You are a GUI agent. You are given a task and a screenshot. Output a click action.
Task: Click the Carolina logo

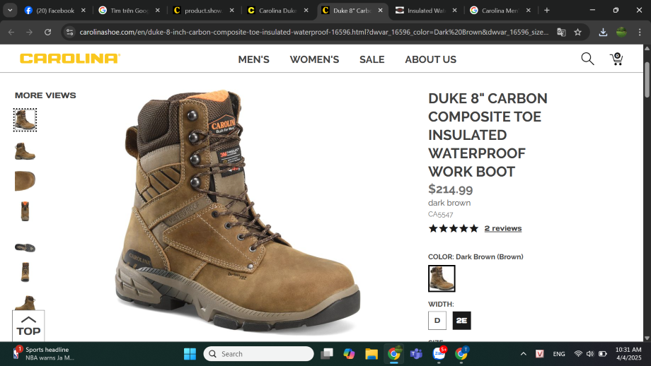pos(70,59)
